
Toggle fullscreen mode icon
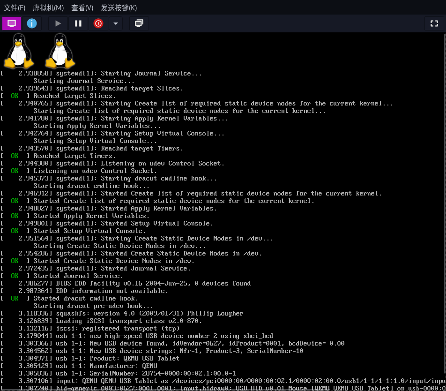coord(434,23)
